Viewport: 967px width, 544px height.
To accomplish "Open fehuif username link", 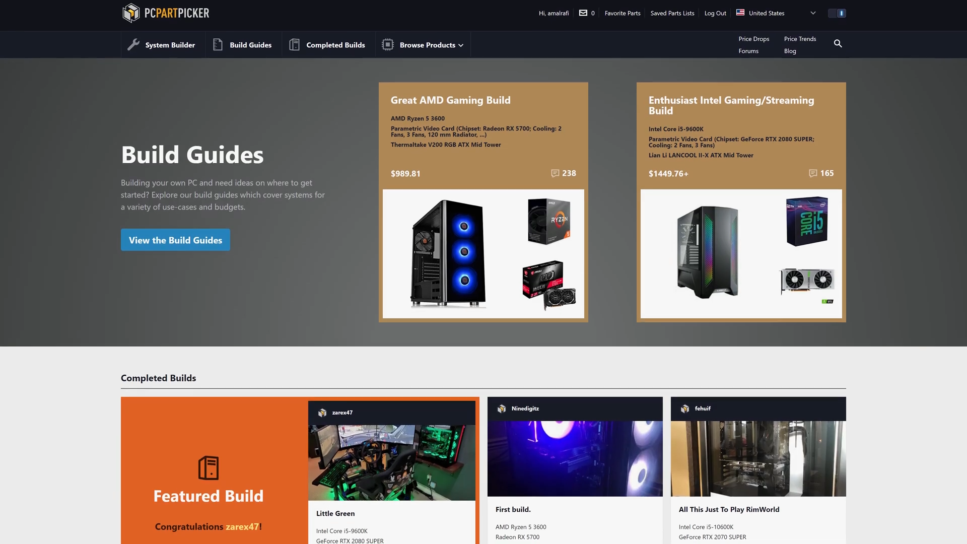I will (x=703, y=409).
